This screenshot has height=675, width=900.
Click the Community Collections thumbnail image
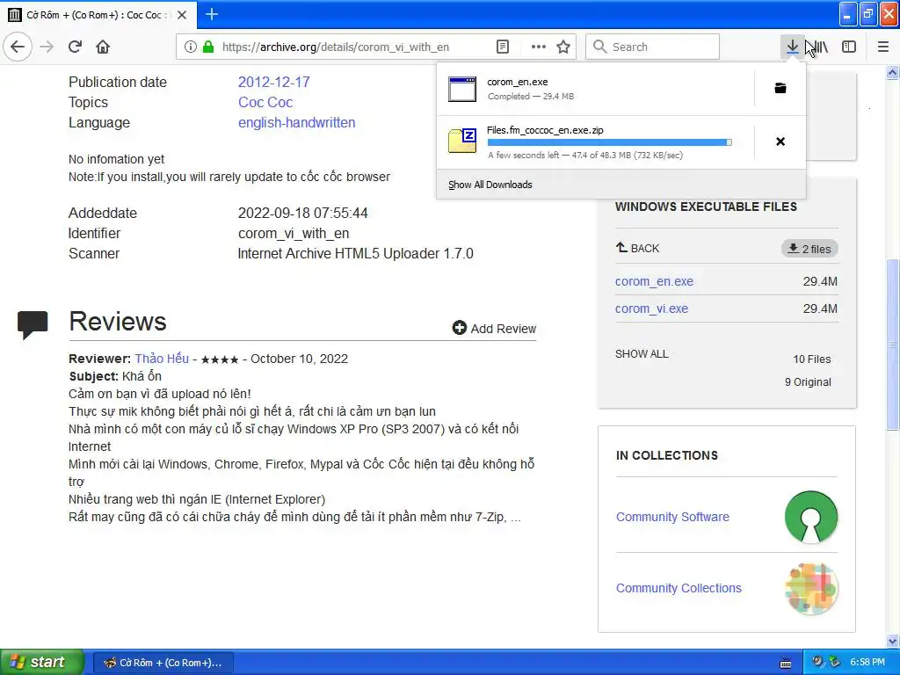point(810,588)
